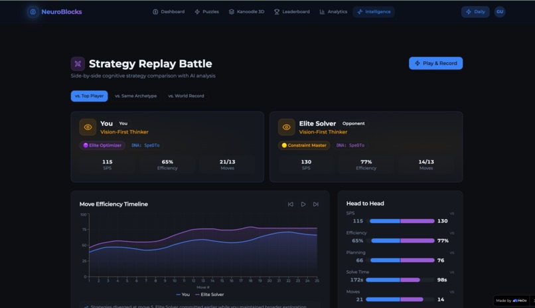The image size is (535, 308).
Task: Click the Puzzles lightning icon
Action: point(197,12)
